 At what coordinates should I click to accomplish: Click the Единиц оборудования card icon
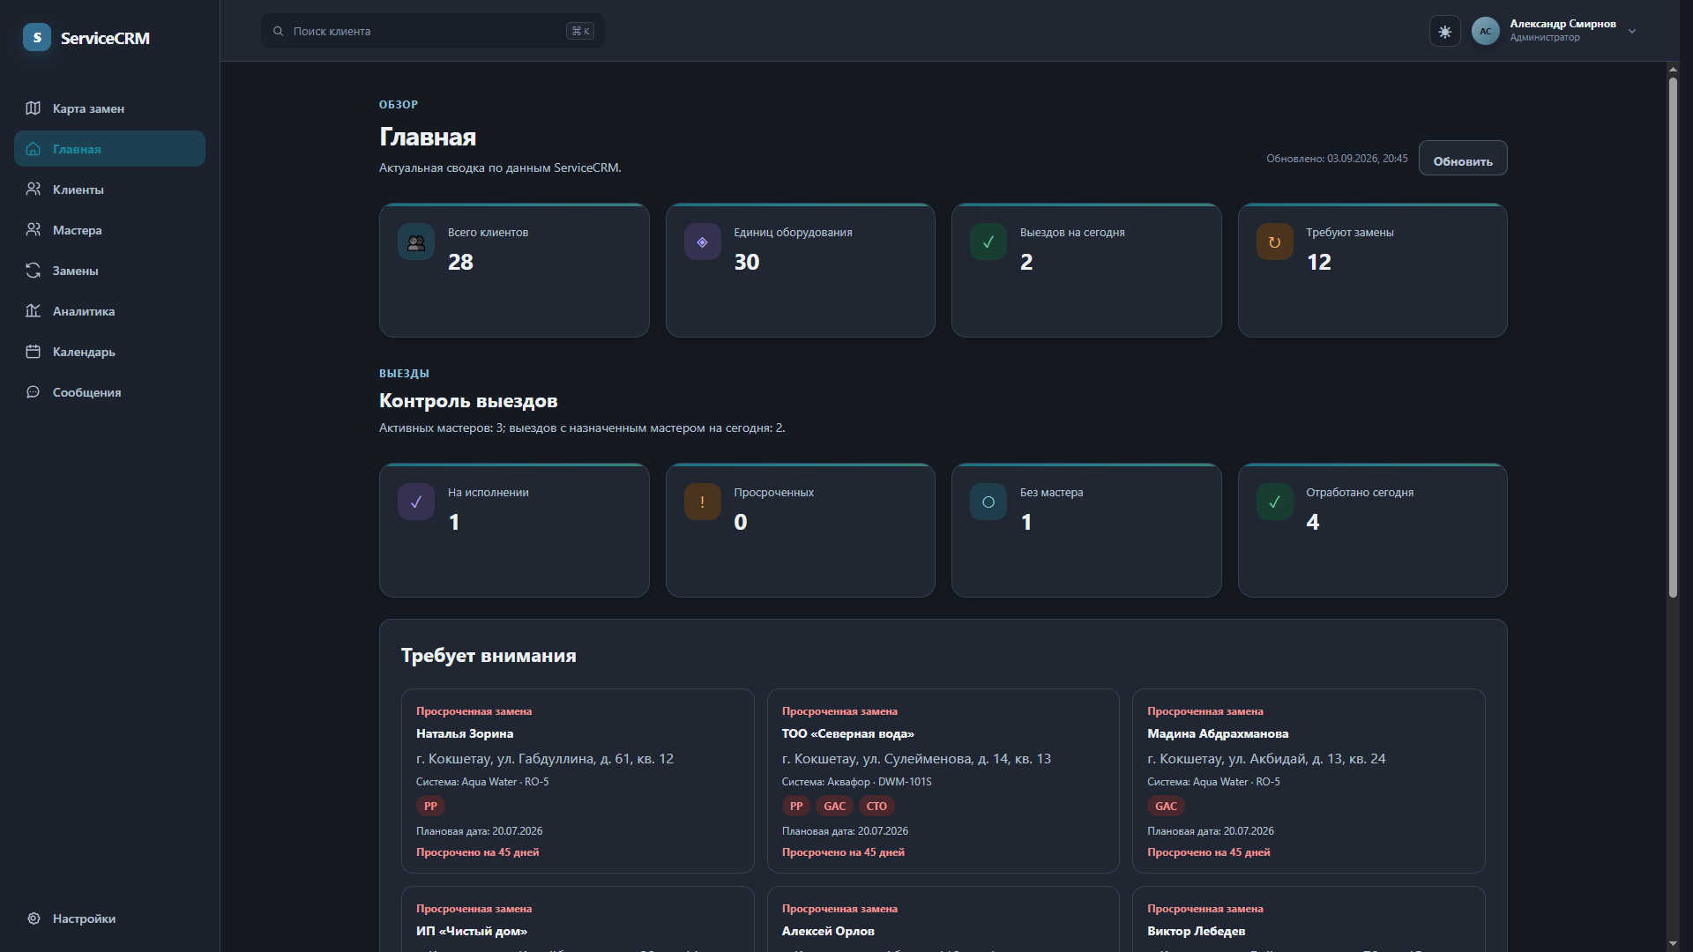703,242
